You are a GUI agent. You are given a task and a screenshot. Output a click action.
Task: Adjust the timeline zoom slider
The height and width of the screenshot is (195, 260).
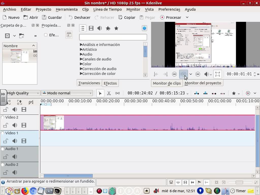point(239,182)
